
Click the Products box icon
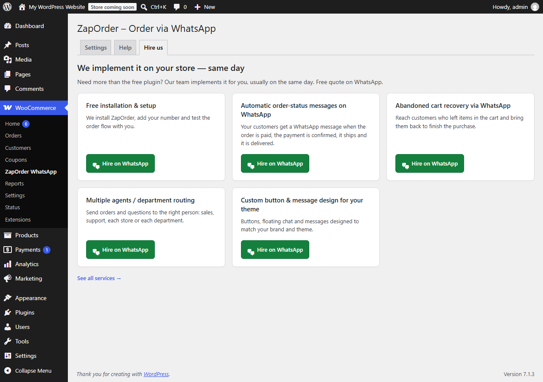point(8,235)
